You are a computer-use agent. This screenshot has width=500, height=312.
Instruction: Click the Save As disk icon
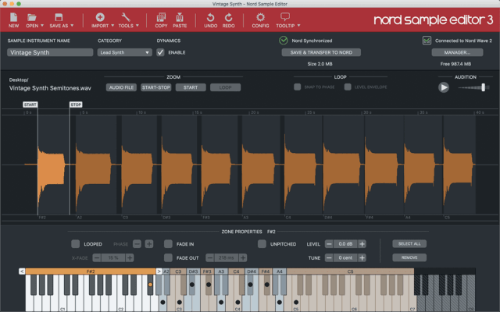pyautogui.click(x=59, y=17)
